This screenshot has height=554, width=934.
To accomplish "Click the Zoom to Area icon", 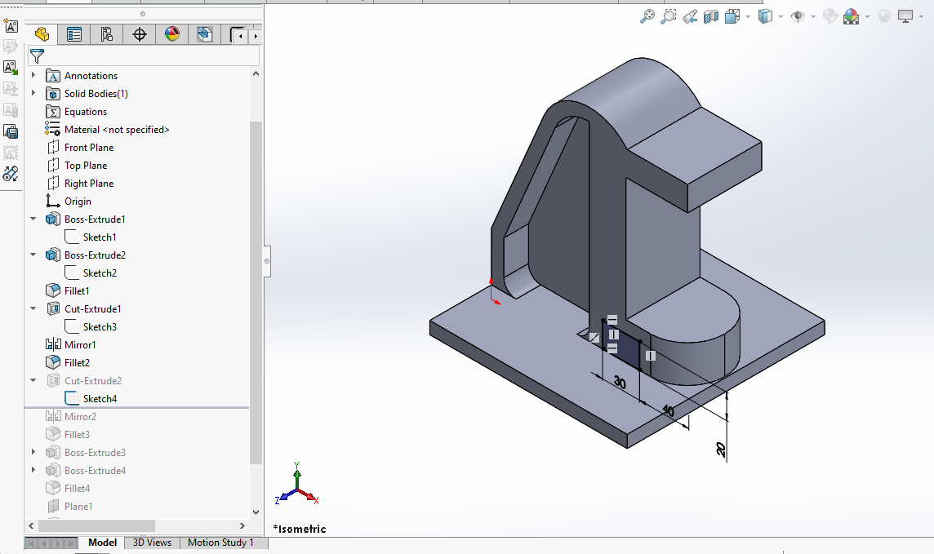I will (669, 16).
